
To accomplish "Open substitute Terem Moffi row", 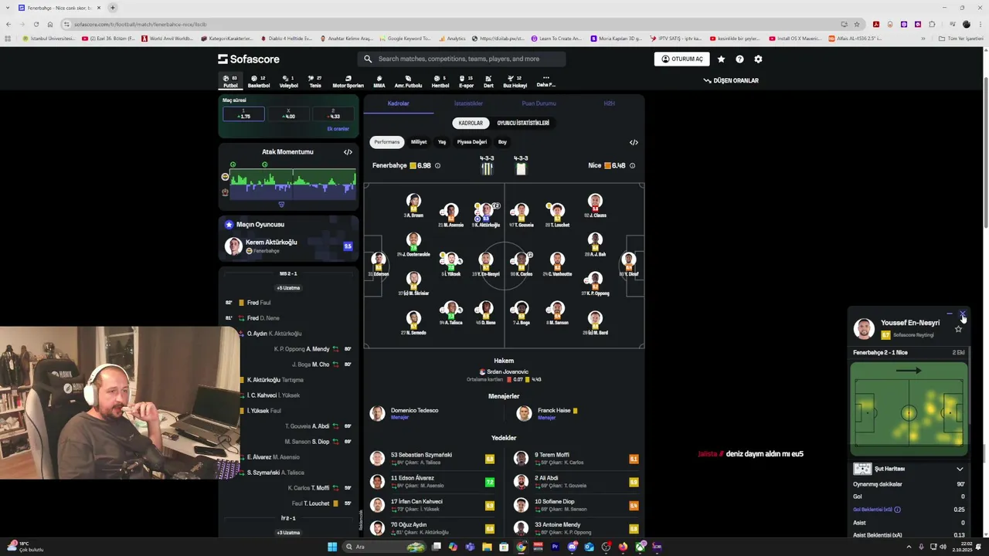I will click(x=576, y=459).
